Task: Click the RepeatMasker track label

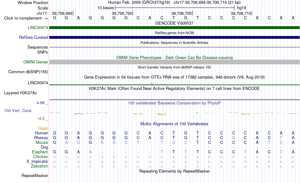Action: click(35, 175)
